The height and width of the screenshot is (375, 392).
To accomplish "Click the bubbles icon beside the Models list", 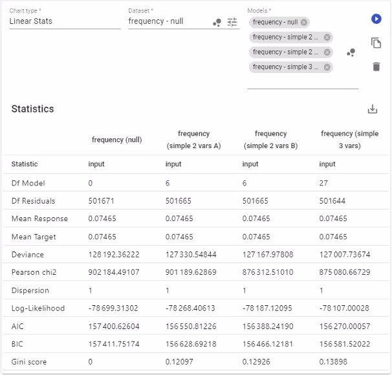I will 351,52.
